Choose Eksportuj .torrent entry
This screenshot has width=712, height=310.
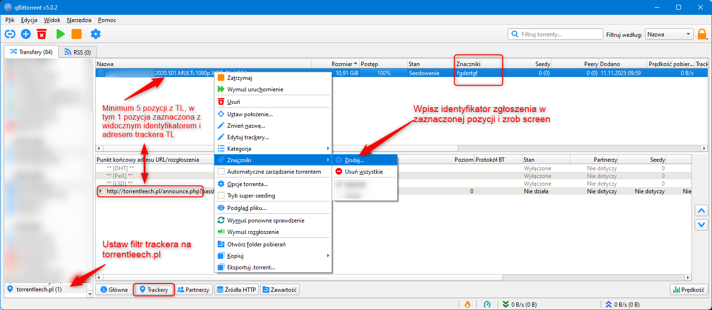pos(273,267)
